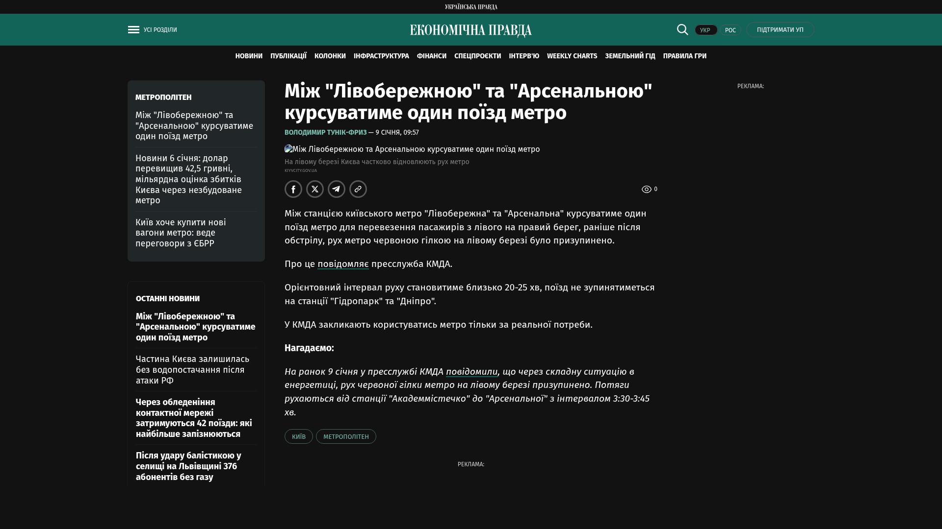
Task: Switch site language to РОС
Action: [x=730, y=30]
